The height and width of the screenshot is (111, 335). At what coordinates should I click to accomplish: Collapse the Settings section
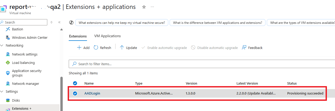2,91
